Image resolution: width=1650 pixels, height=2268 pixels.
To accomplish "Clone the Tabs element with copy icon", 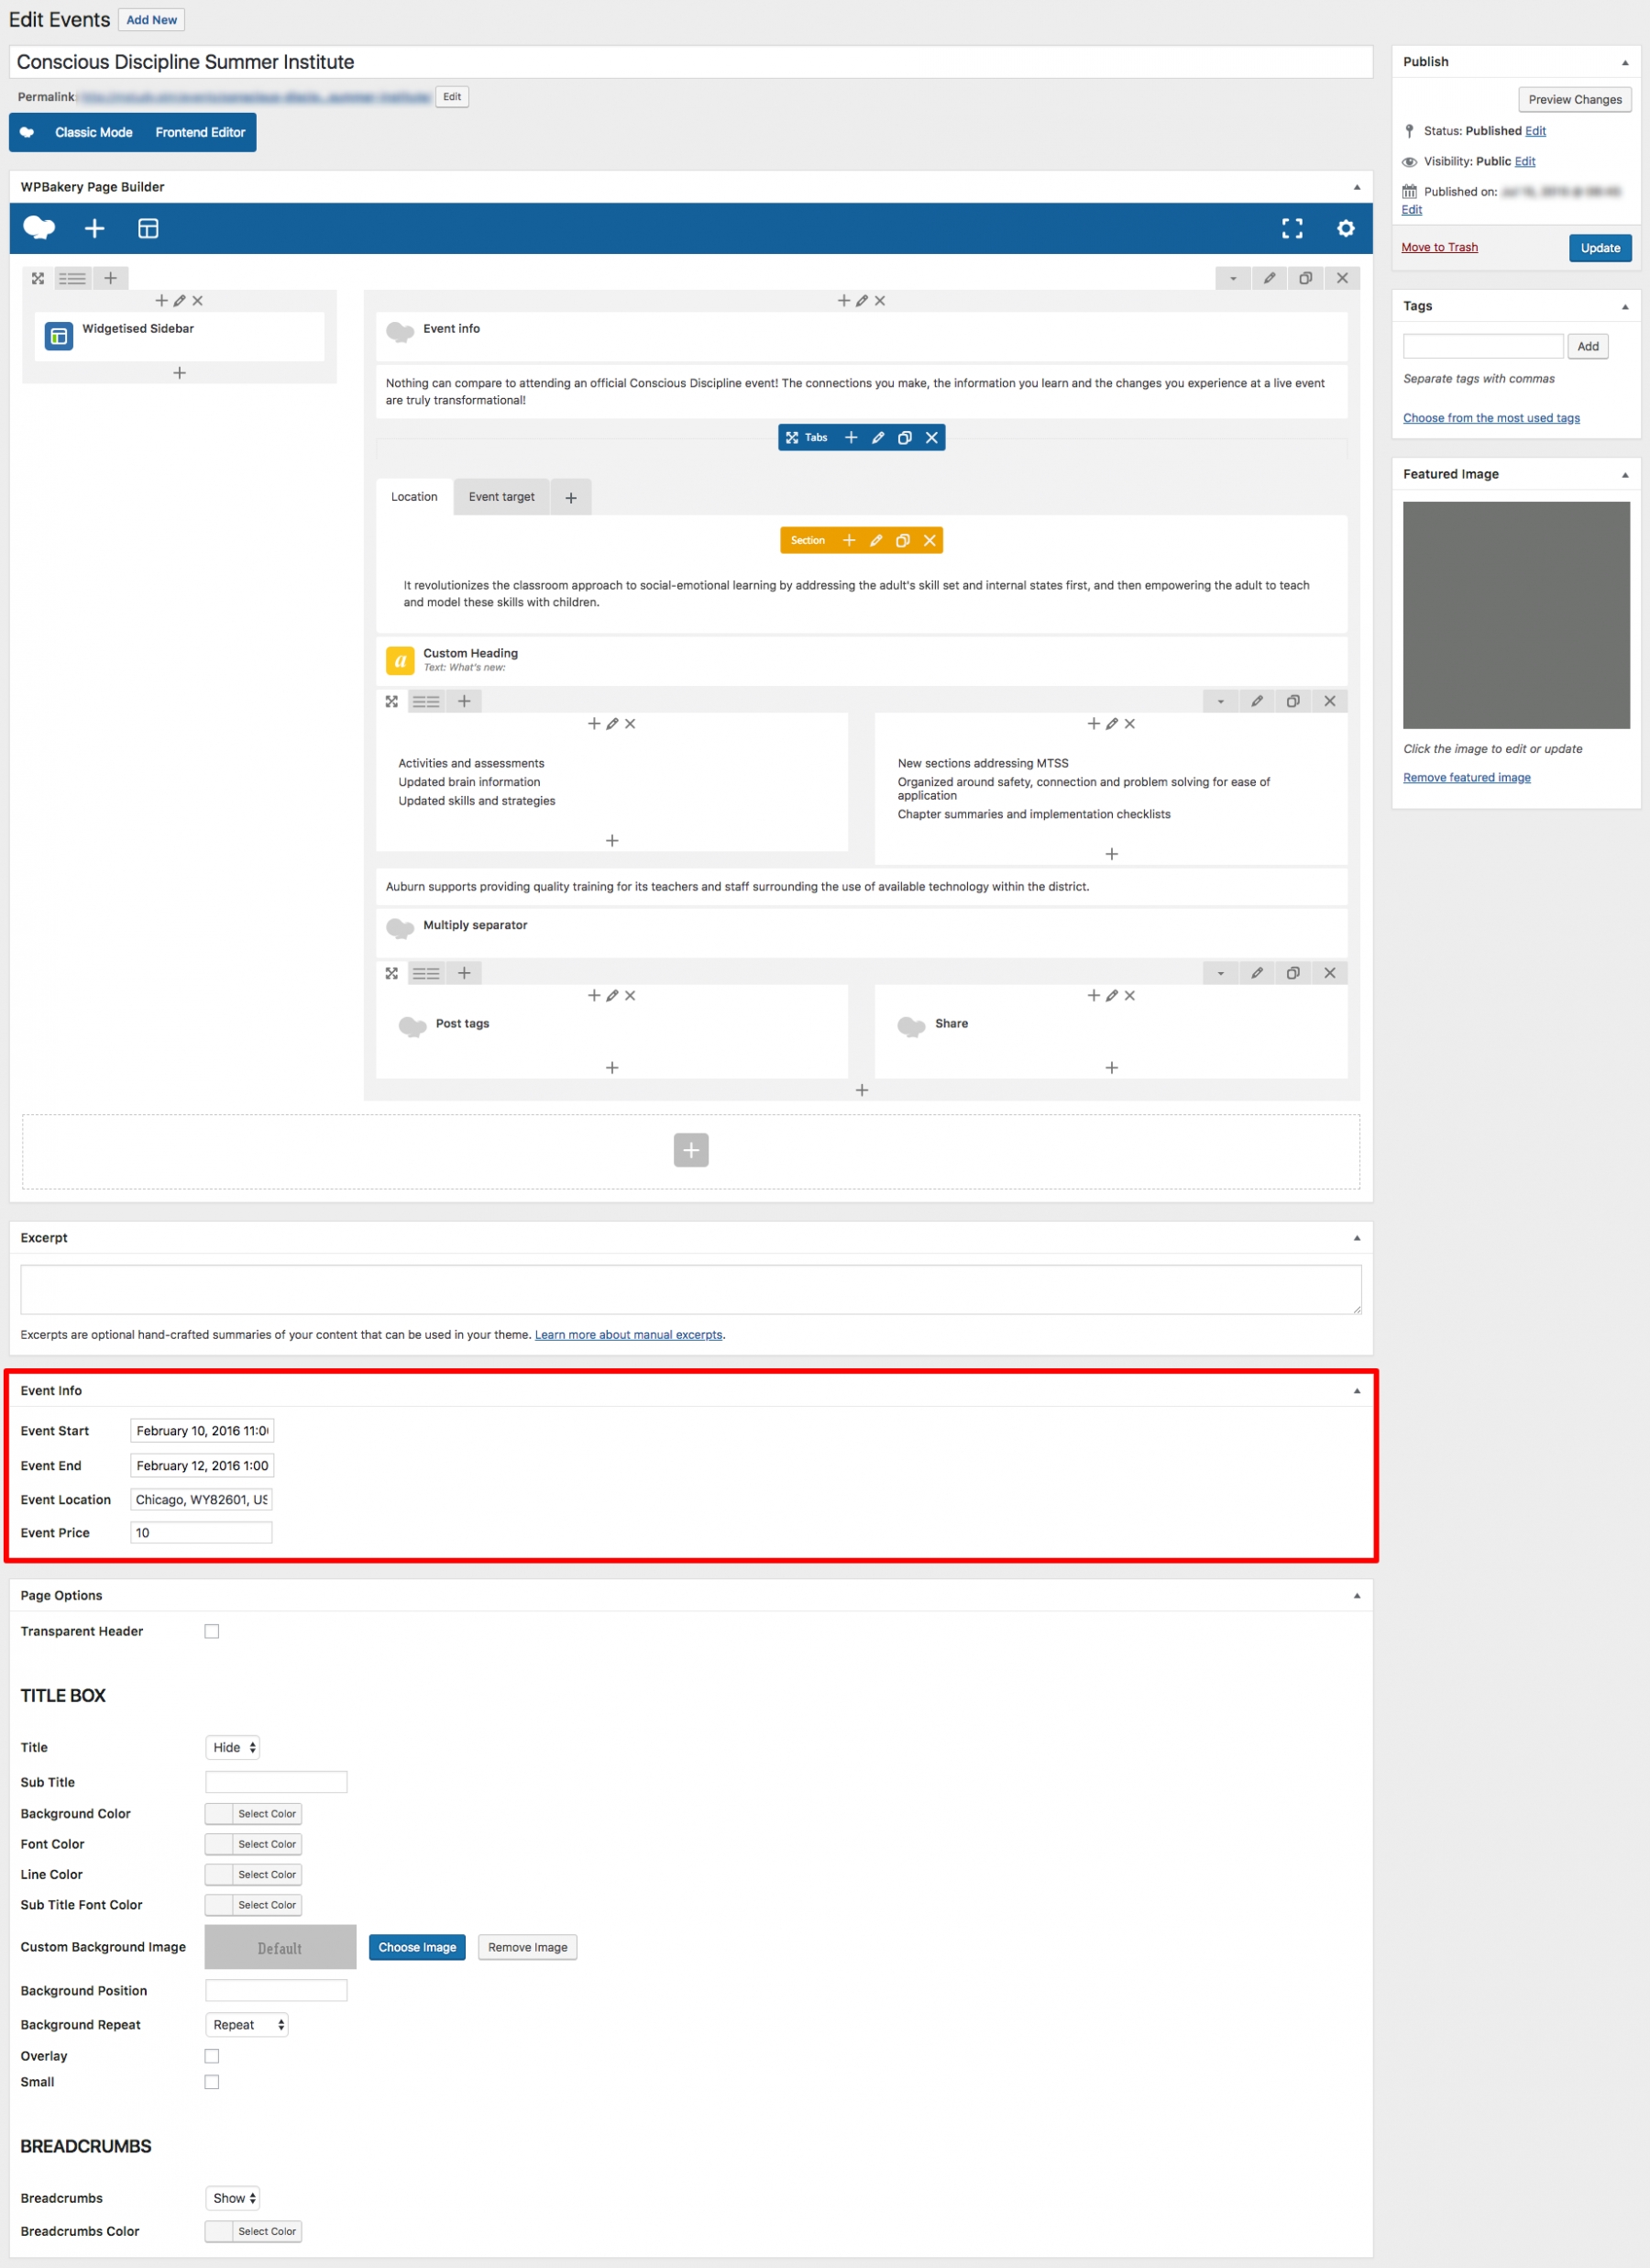I will (905, 438).
